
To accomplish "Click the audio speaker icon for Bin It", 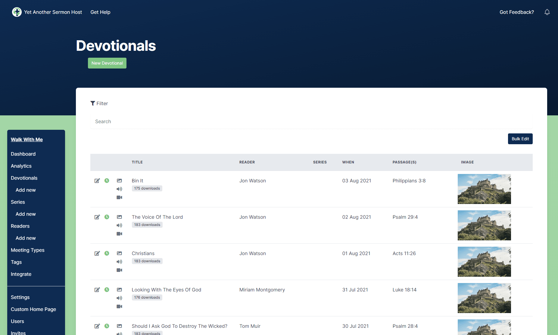I will (119, 189).
